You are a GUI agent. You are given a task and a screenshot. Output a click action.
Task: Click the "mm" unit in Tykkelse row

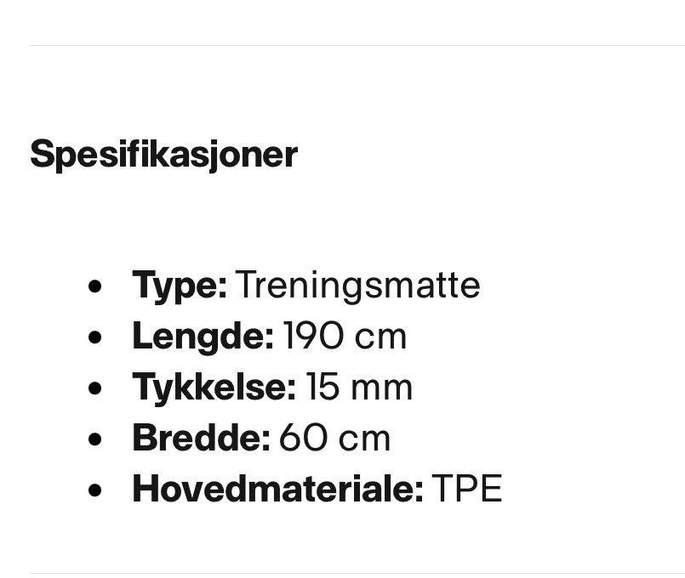(x=382, y=389)
